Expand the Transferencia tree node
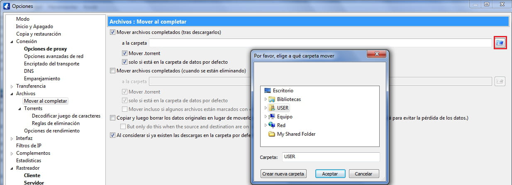Image resolution: width=512 pixels, height=185 pixels. point(12,86)
